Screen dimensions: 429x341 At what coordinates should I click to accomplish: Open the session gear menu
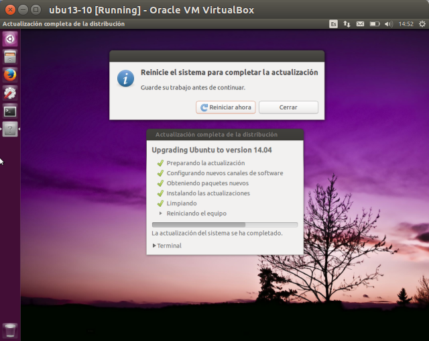422,24
